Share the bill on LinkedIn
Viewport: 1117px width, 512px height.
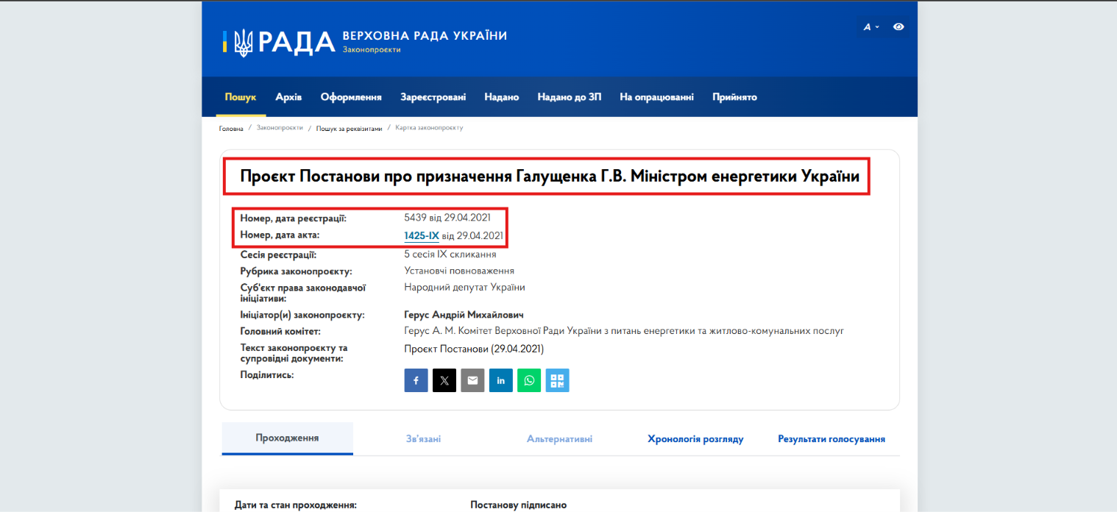click(x=501, y=380)
